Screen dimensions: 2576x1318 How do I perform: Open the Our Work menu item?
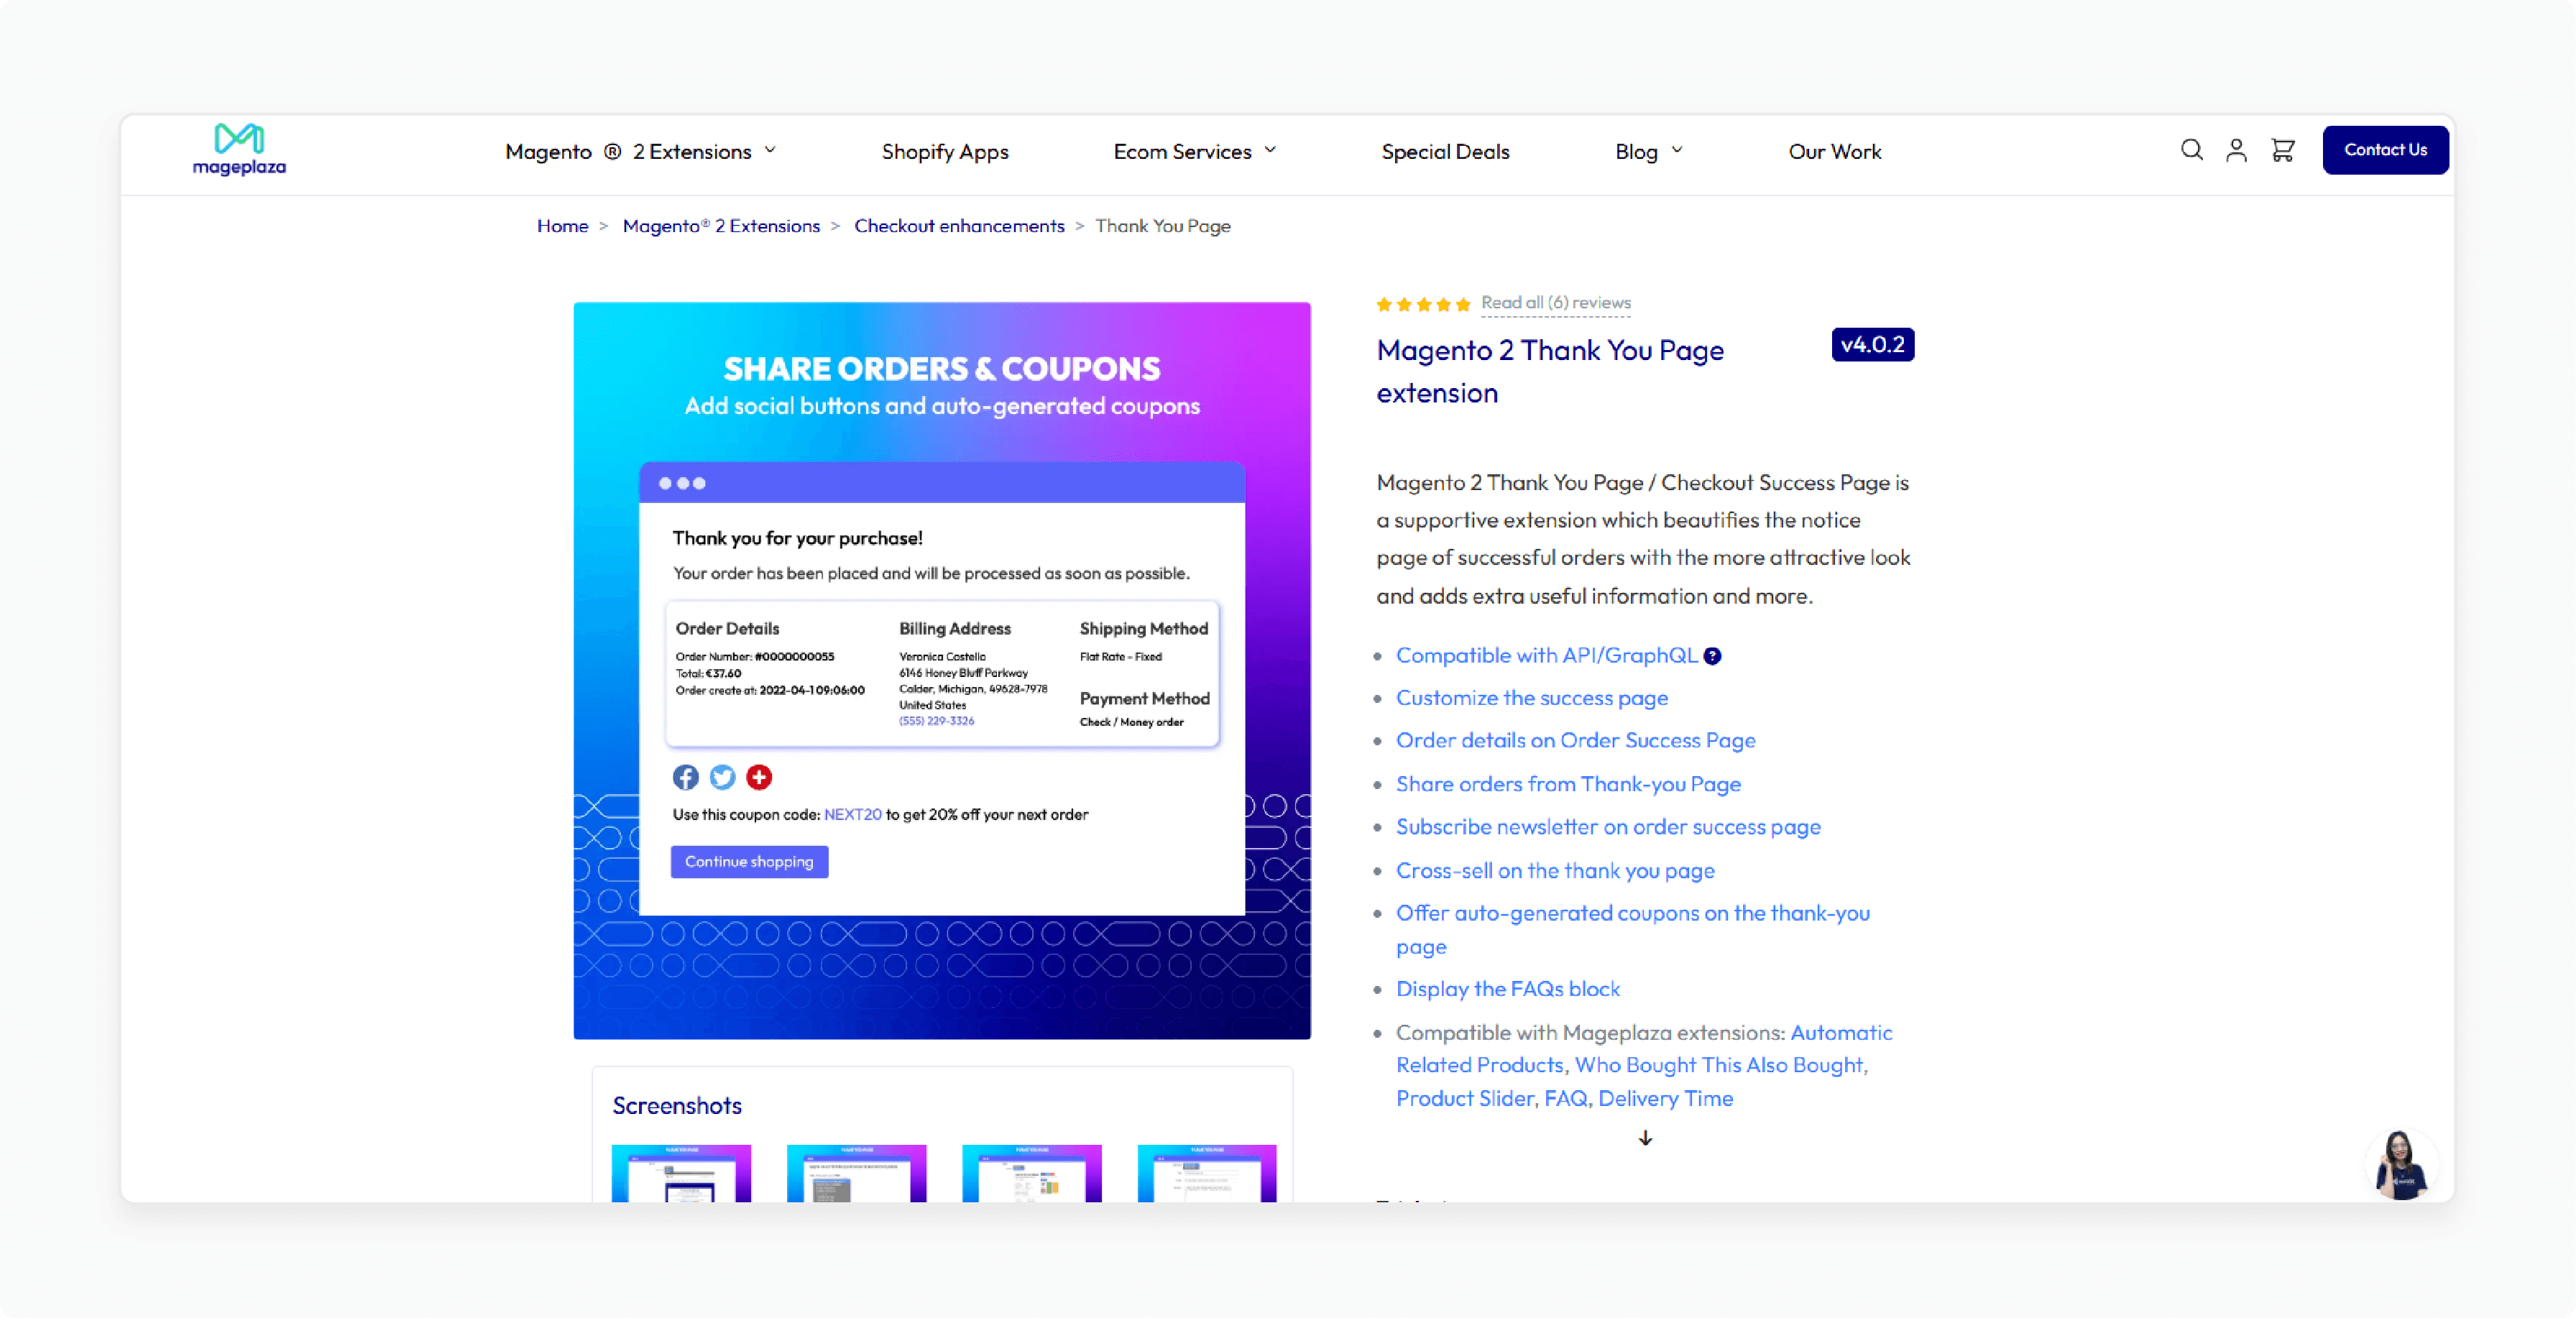[x=1834, y=151]
